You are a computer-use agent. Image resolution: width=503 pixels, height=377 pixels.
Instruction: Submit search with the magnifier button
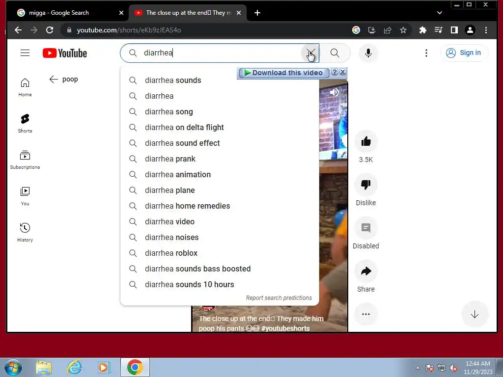(x=335, y=53)
